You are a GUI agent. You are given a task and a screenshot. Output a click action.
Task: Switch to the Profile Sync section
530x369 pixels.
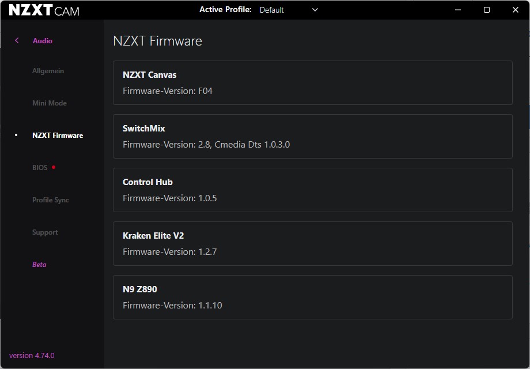pyautogui.click(x=51, y=200)
